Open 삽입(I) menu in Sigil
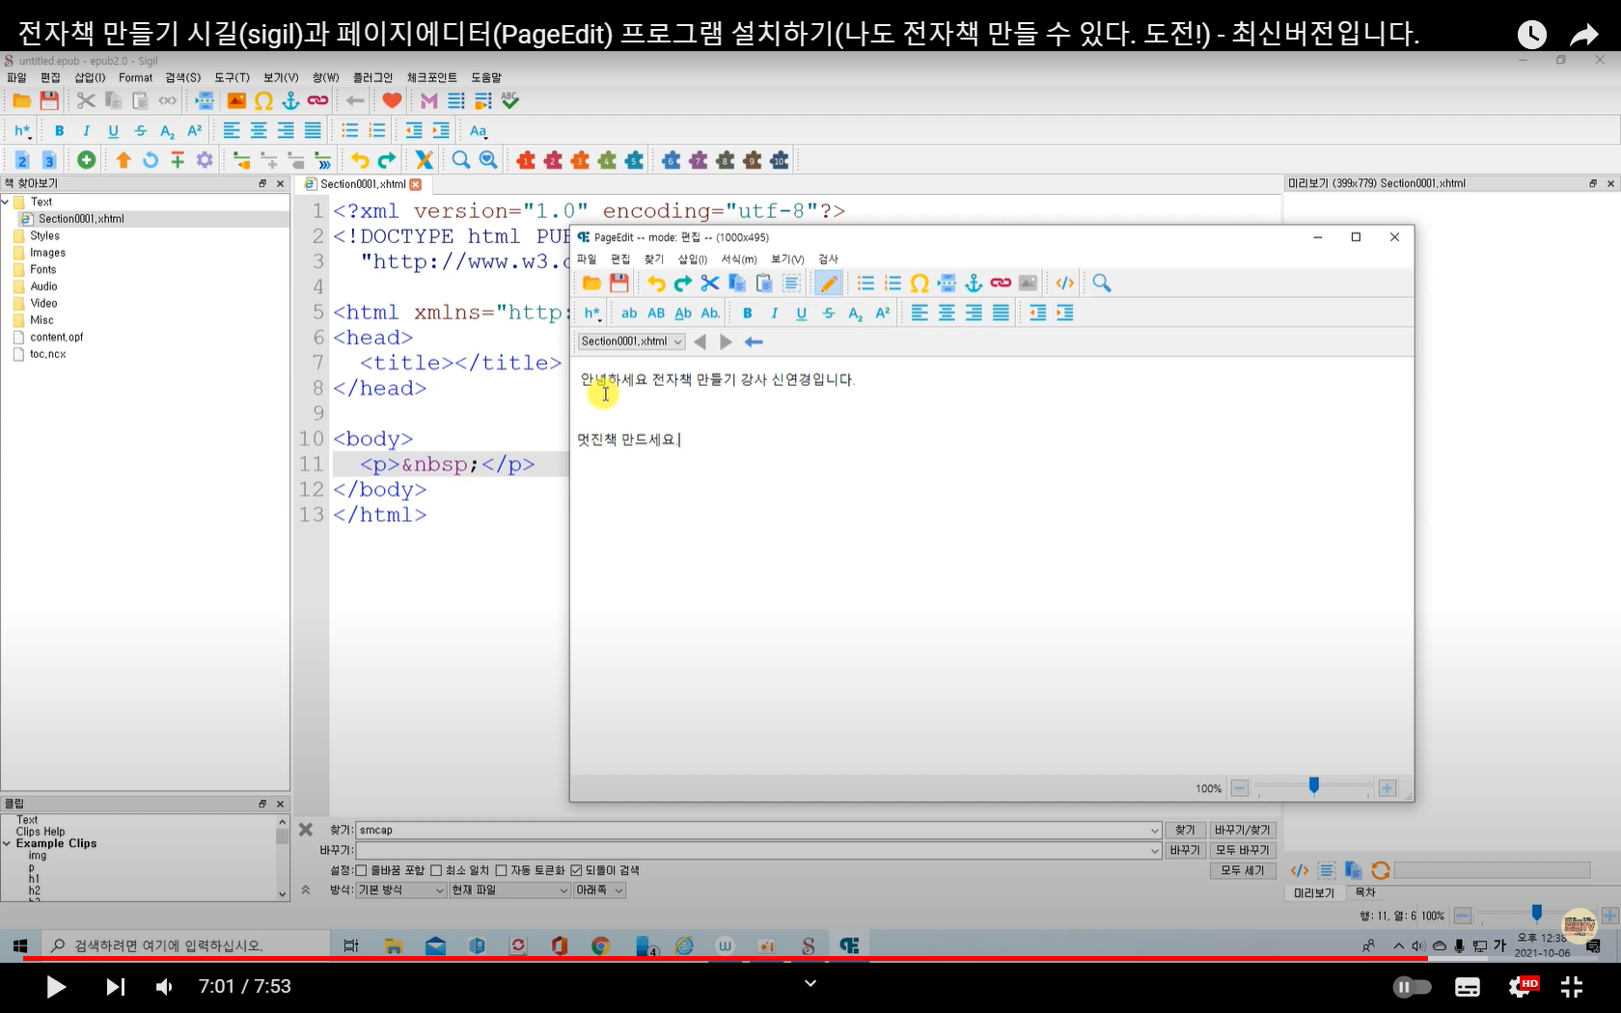 [90, 77]
